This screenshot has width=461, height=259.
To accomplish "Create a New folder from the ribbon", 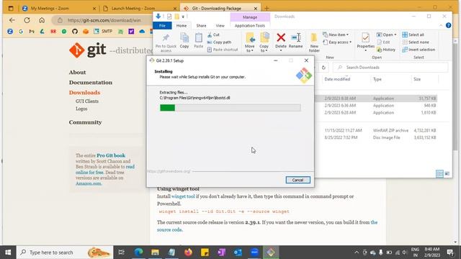I will click(x=314, y=42).
